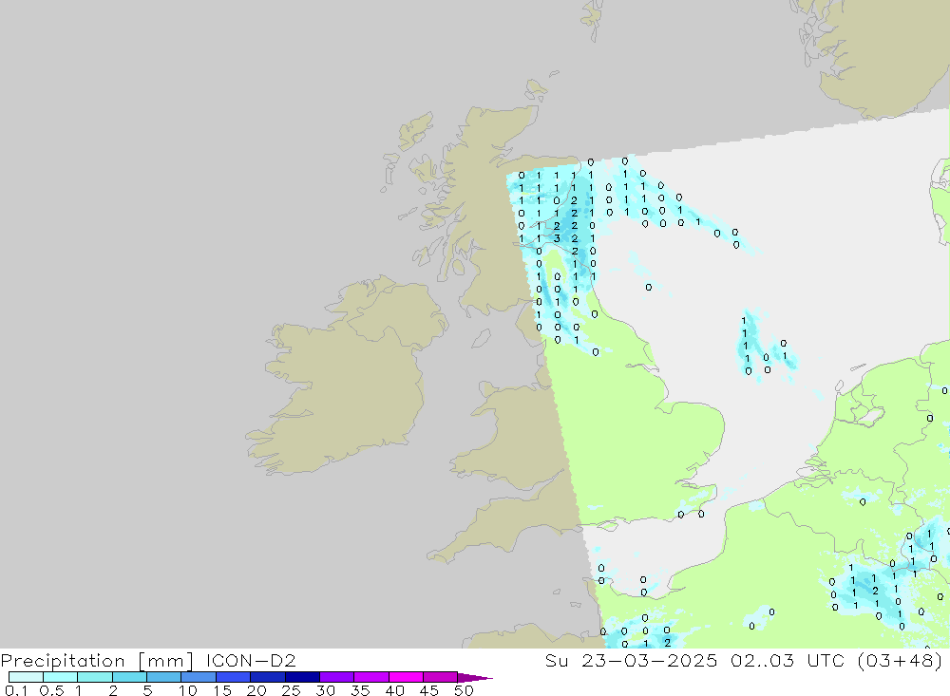950x696 pixels.
Task: Click the 25–30 mm navy legend swatch
Action: pos(302,677)
